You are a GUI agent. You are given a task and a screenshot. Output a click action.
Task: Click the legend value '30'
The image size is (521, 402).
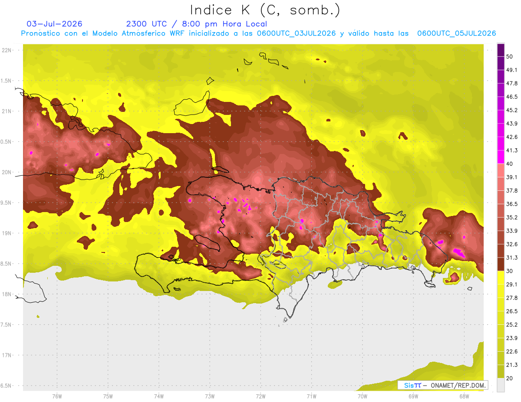tap(510, 271)
